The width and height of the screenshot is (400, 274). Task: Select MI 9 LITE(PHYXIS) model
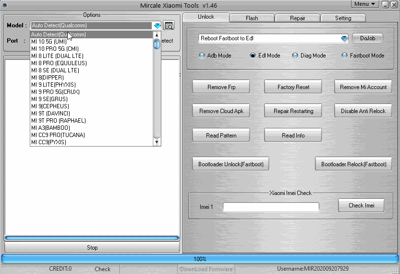tap(92, 85)
